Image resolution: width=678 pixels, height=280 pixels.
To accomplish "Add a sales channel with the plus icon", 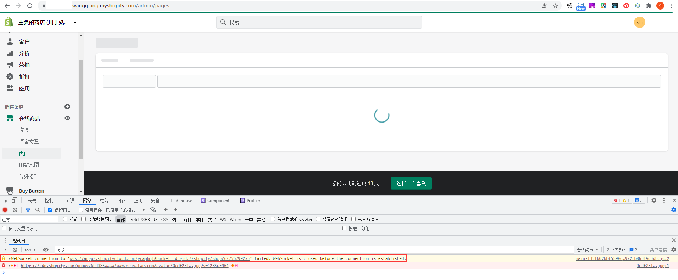I will (67, 107).
